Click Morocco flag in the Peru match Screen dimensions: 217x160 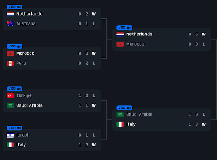[10, 53]
